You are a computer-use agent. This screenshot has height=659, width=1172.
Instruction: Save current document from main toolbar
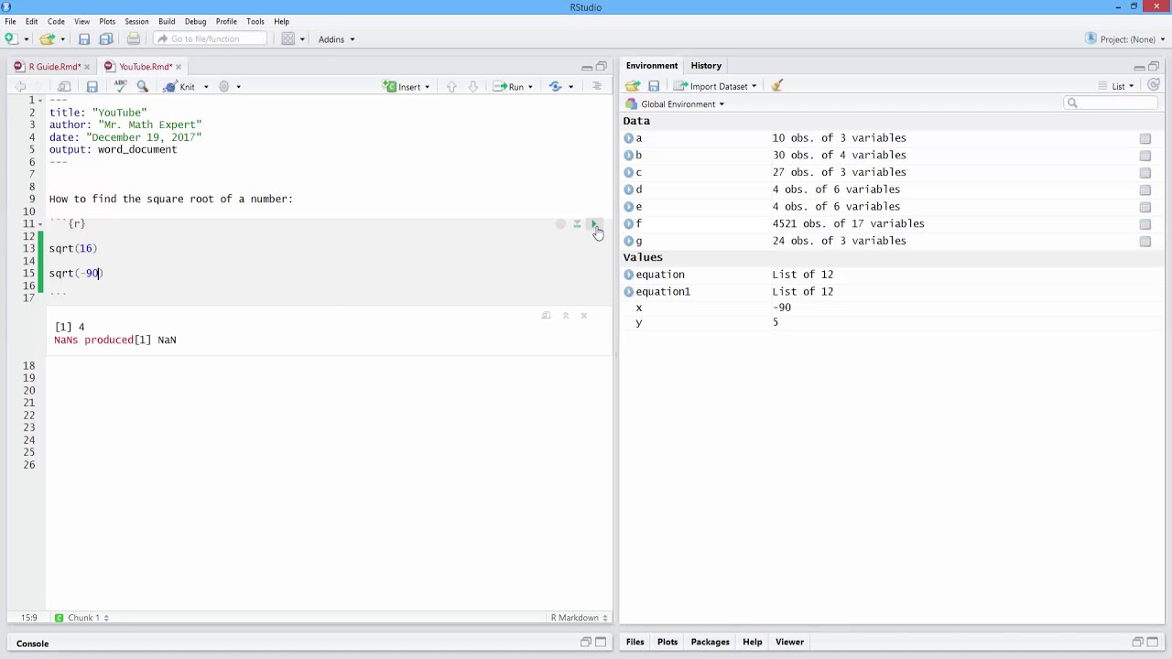84,38
